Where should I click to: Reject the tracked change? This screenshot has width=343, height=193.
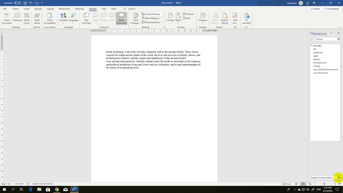pos(178,18)
